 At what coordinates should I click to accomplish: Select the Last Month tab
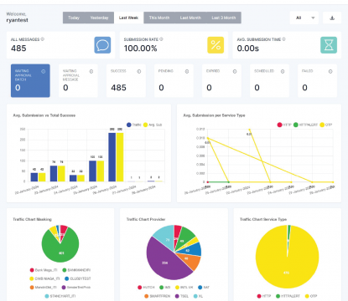click(190, 18)
